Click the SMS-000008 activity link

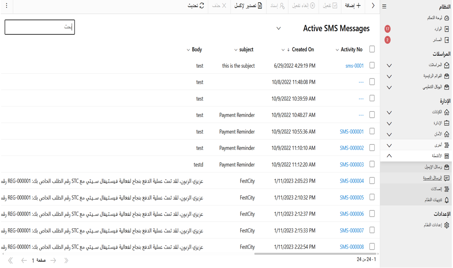(x=351, y=247)
